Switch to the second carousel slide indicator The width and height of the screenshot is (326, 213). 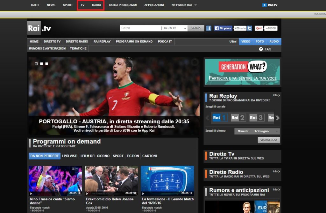pyautogui.click(x=41, y=64)
